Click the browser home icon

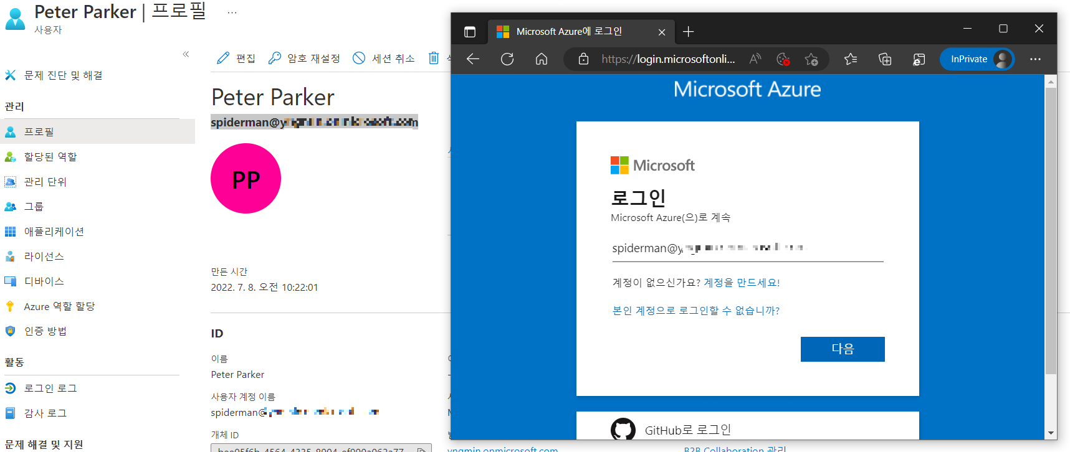coord(542,59)
